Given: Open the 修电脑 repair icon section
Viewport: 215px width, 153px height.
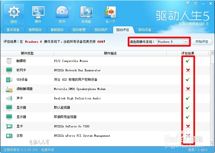Looking at the screenshot, I should click(86, 14).
